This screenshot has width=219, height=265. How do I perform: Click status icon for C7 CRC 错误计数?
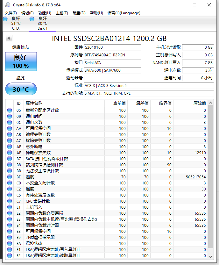tap(10, 201)
